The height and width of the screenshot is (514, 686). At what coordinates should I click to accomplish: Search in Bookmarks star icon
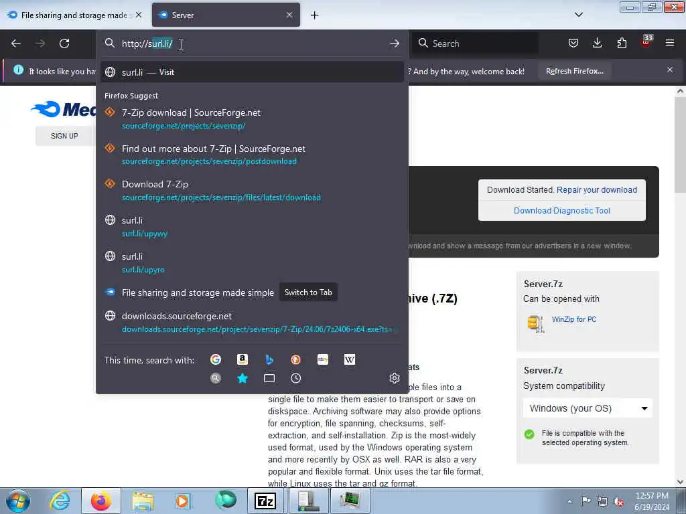(243, 378)
